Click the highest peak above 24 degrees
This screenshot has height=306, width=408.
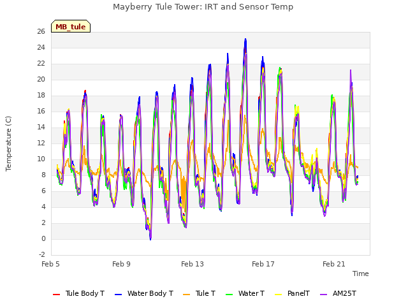[x=245, y=40]
